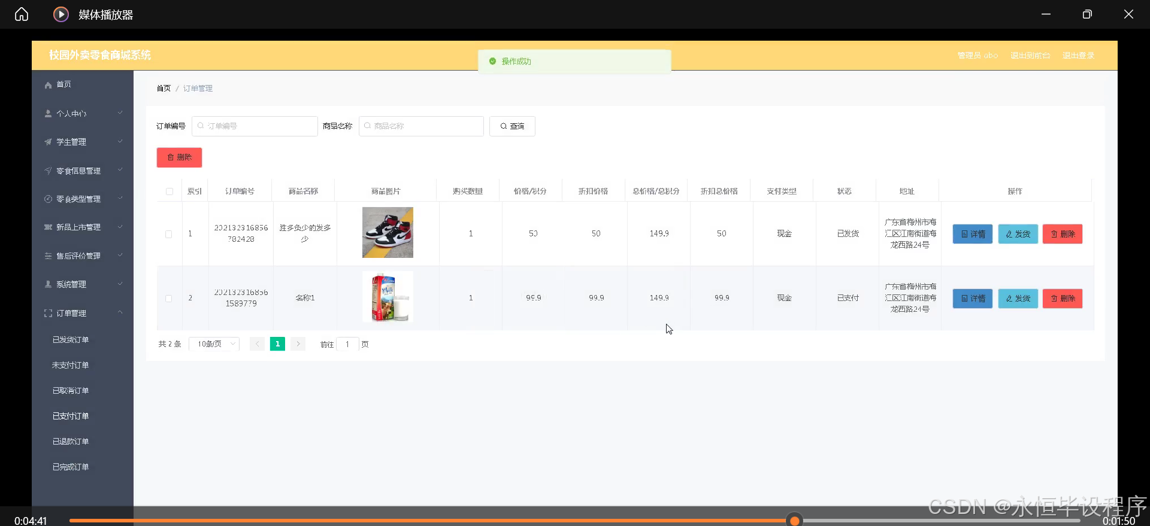This screenshot has width=1150, height=526.
Task: Click the frame icon beside 订单管理
Action: point(48,313)
